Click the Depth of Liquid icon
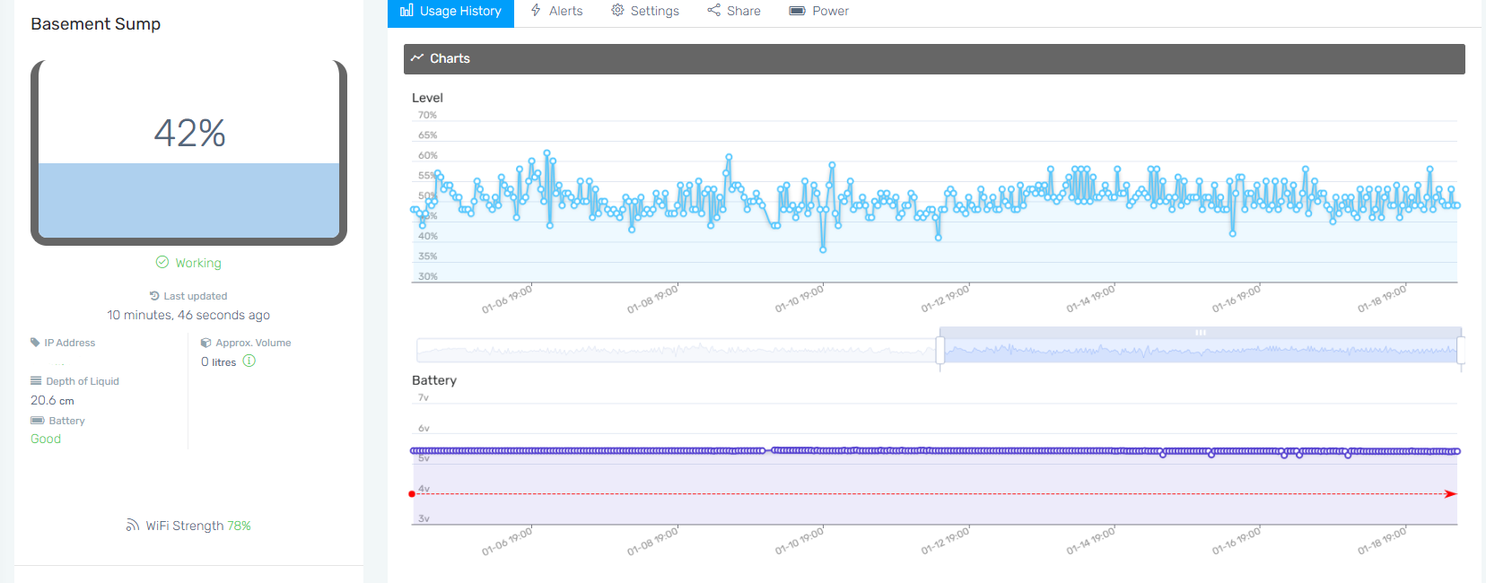 pyautogui.click(x=36, y=381)
